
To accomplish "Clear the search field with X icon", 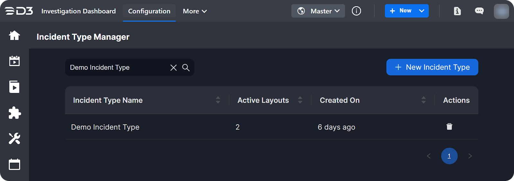I will [x=173, y=67].
